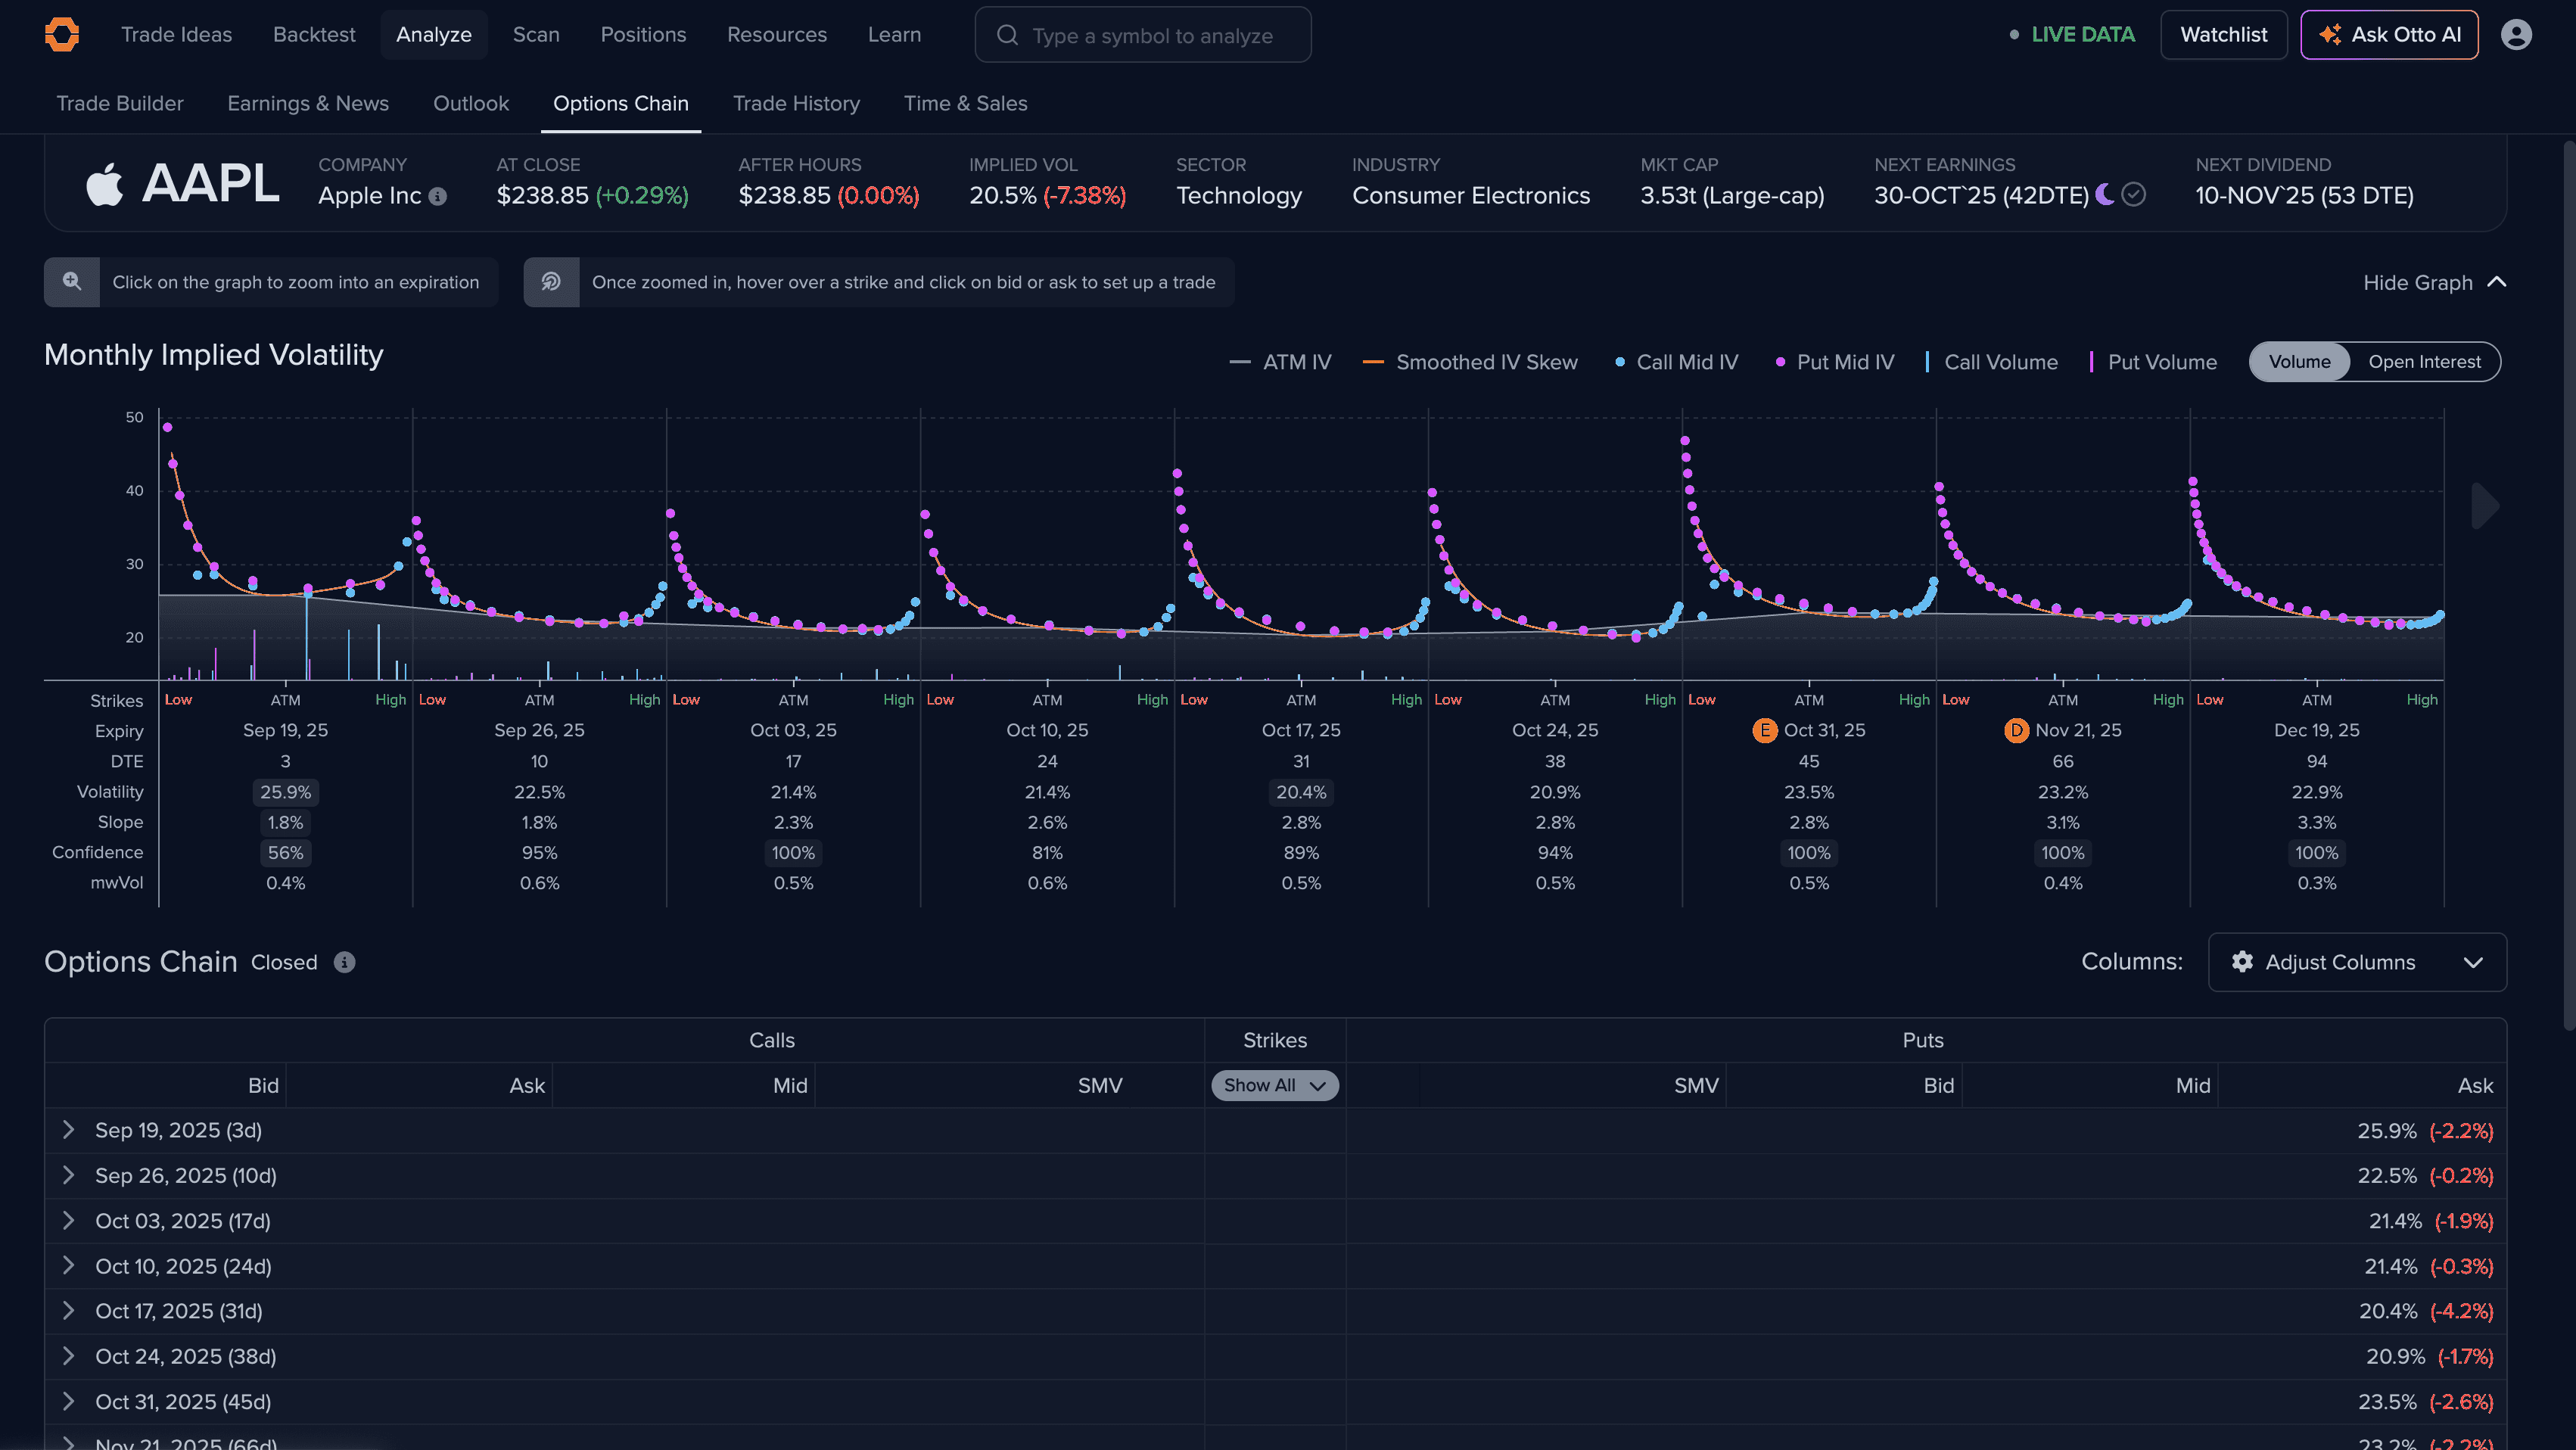Screen dimensions: 2576x1450
Task: Expand the Oct 10, 2025 (24d) row
Action: pyautogui.click(x=68, y=1266)
